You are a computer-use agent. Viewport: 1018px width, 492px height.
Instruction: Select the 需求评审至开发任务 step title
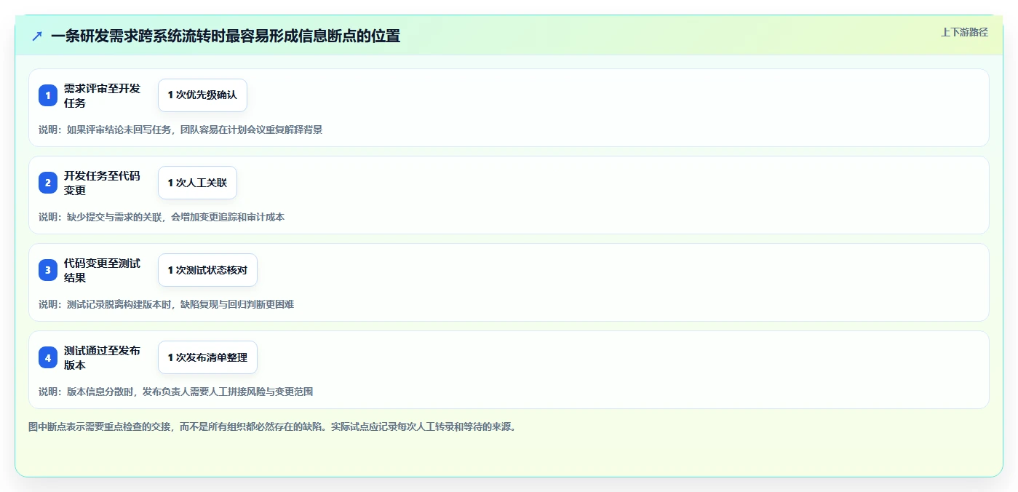[102, 95]
